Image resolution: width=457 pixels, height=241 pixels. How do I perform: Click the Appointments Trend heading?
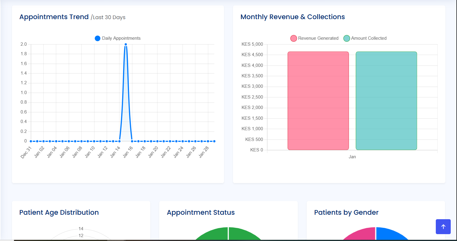[x=54, y=17]
